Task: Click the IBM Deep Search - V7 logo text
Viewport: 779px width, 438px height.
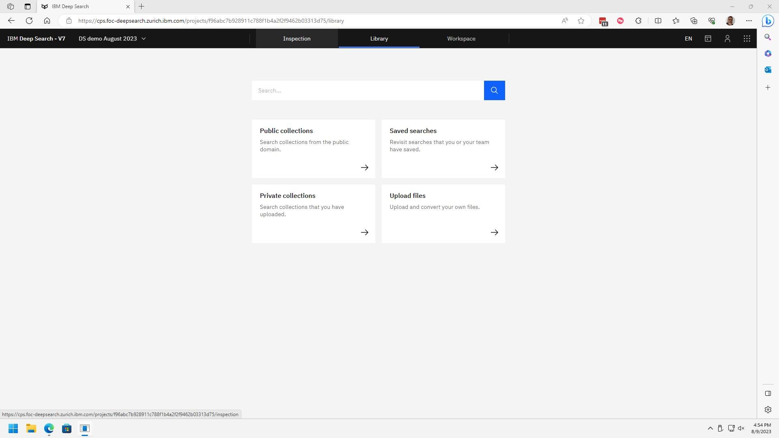Action: pyautogui.click(x=36, y=39)
